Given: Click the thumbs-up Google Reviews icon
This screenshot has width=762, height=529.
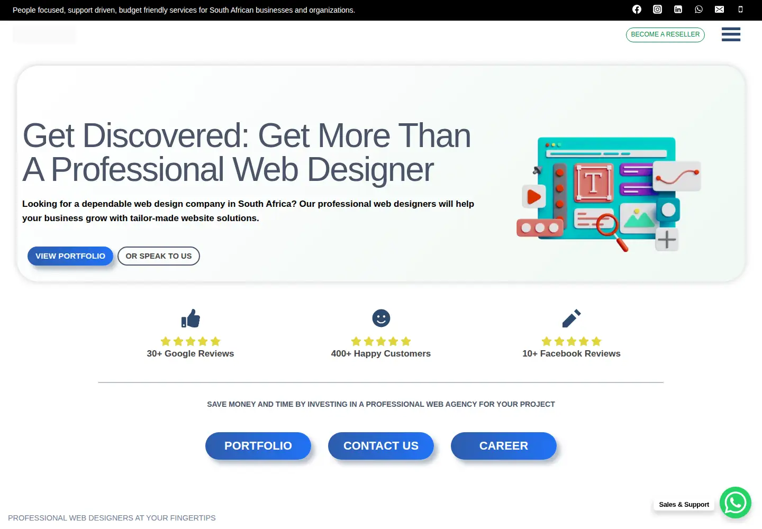Looking at the screenshot, I should click(190, 318).
